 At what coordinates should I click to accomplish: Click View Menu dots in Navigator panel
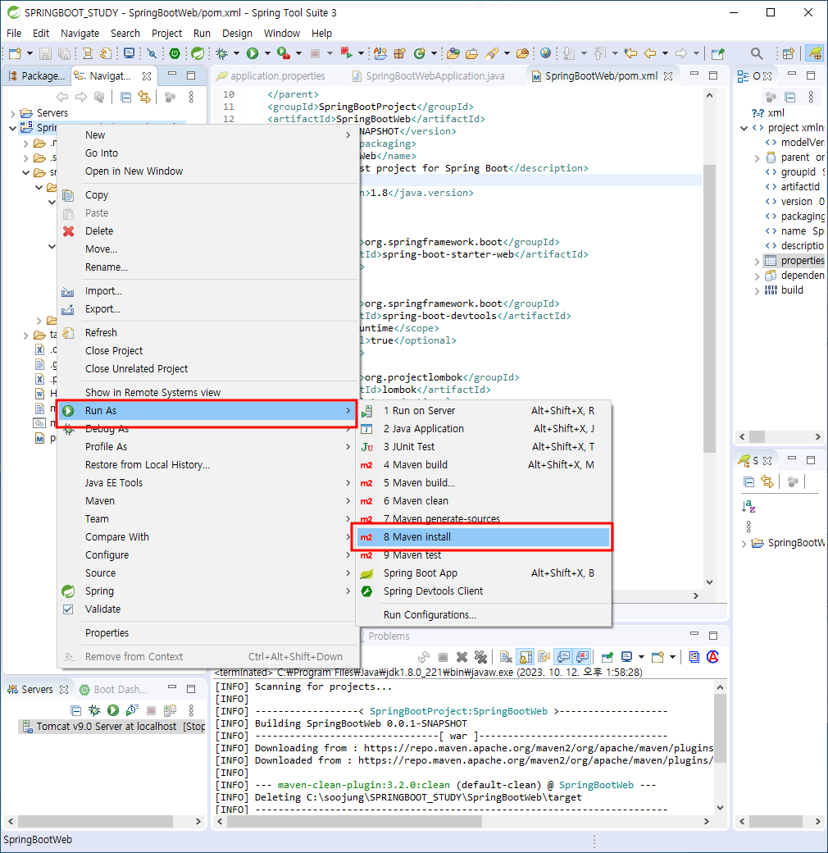pyautogui.click(x=191, y=98)
